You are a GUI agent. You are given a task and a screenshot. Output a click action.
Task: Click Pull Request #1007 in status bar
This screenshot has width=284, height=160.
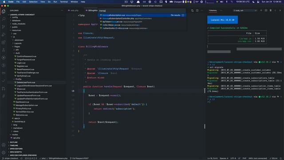point(79,158)
